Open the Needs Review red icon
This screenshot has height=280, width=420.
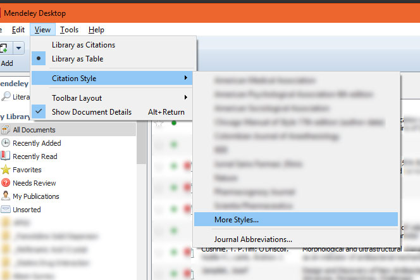coord(6,183)
